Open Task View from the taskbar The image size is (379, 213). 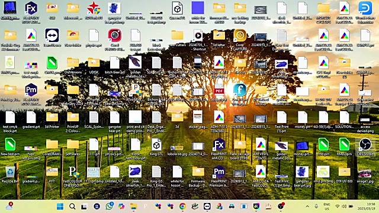84,206
